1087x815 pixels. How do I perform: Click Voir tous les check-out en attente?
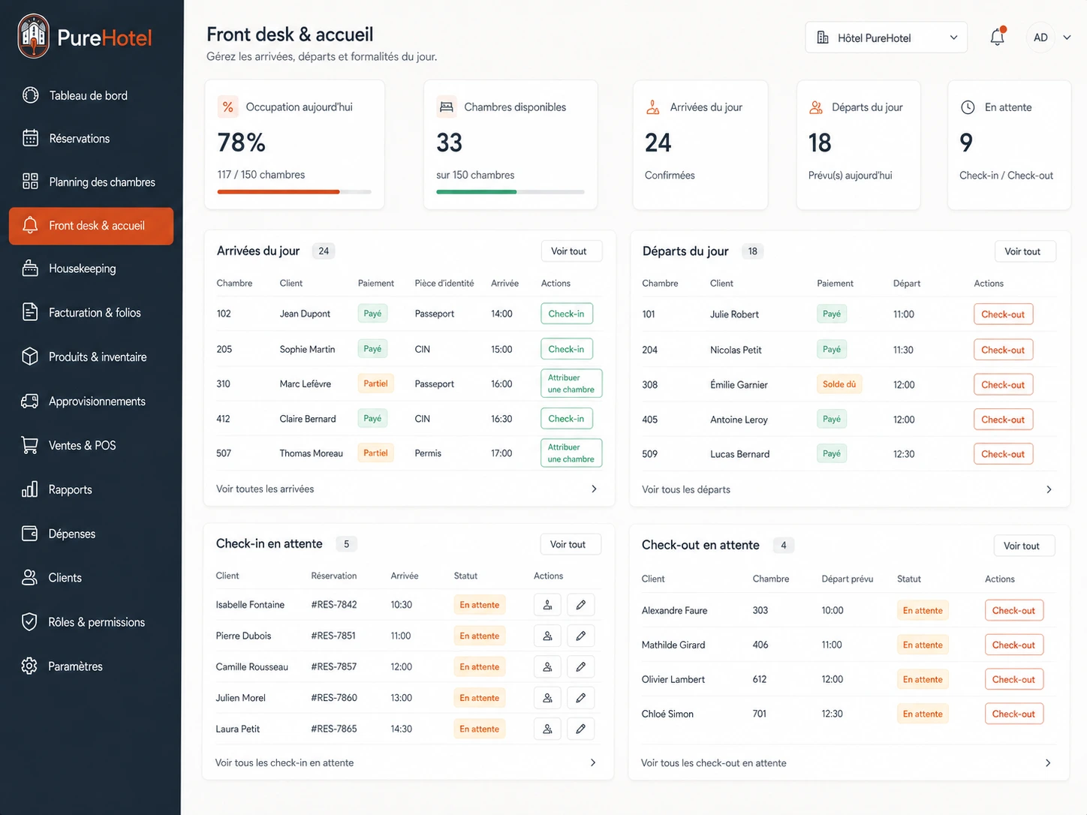[714, 763]
